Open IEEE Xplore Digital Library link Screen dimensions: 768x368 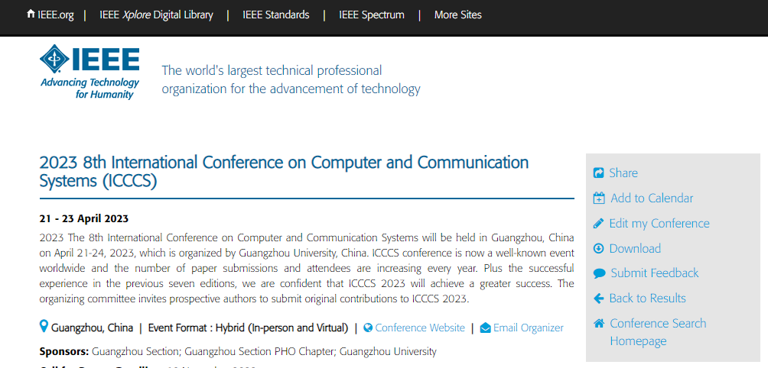pos(156,15)
